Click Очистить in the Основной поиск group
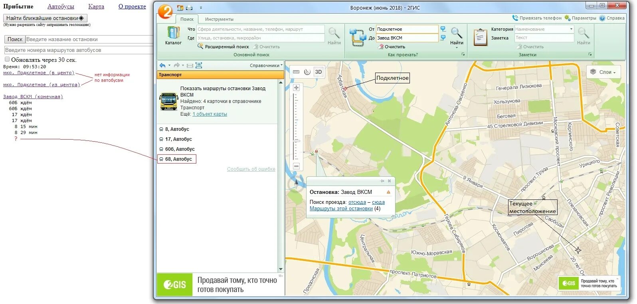Image resolution: width=637 pixels, height=304 pixels. [x=266, y=47]
